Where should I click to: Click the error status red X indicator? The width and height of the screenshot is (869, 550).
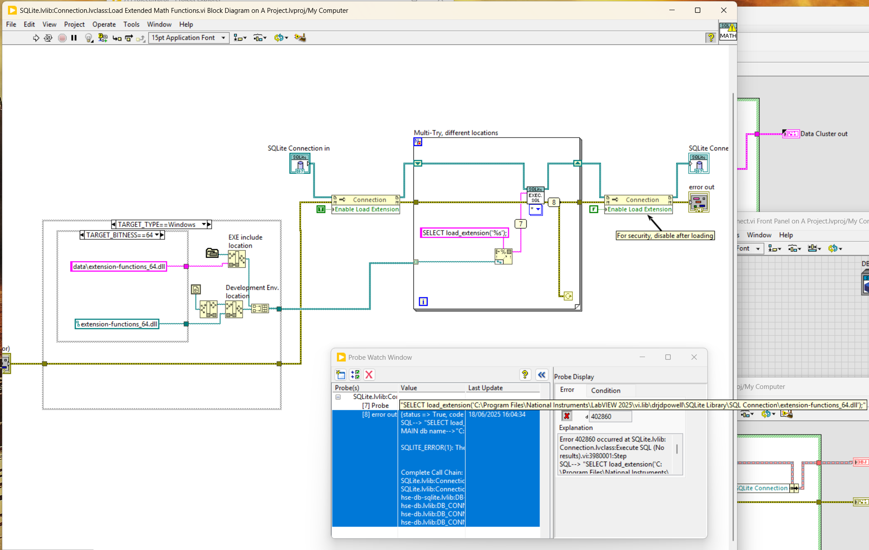(567, 416)
